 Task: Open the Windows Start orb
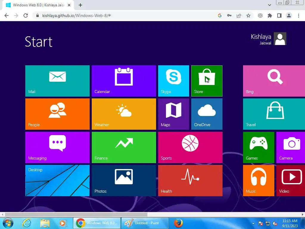coord(8,223)
